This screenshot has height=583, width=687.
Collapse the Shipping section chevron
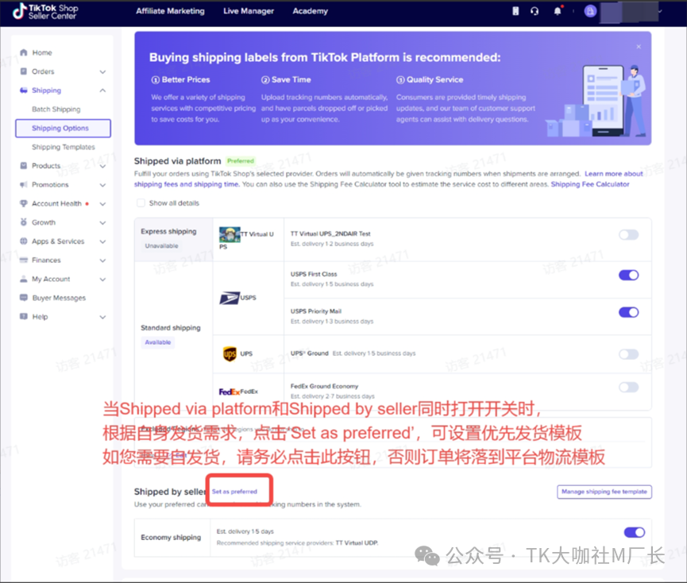pyautogui.click(x=102, y=90)
